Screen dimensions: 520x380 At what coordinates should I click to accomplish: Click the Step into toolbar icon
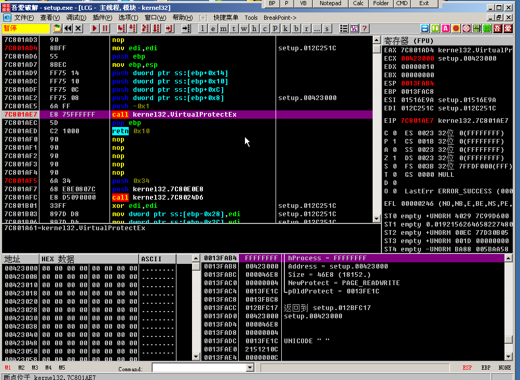coord(121,29)
